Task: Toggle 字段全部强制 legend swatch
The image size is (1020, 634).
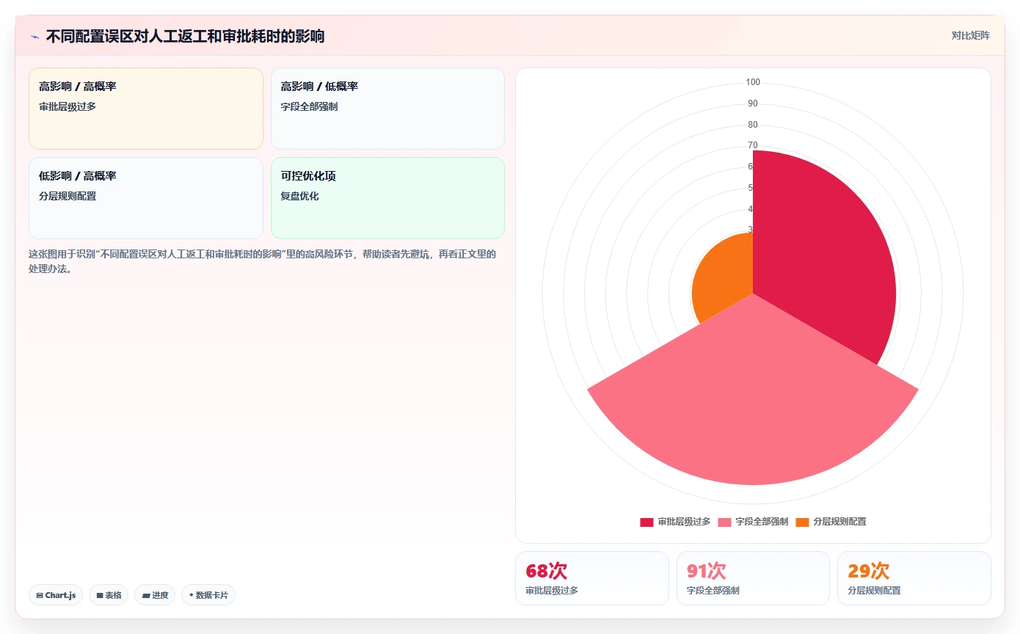Action: [724, 522]
